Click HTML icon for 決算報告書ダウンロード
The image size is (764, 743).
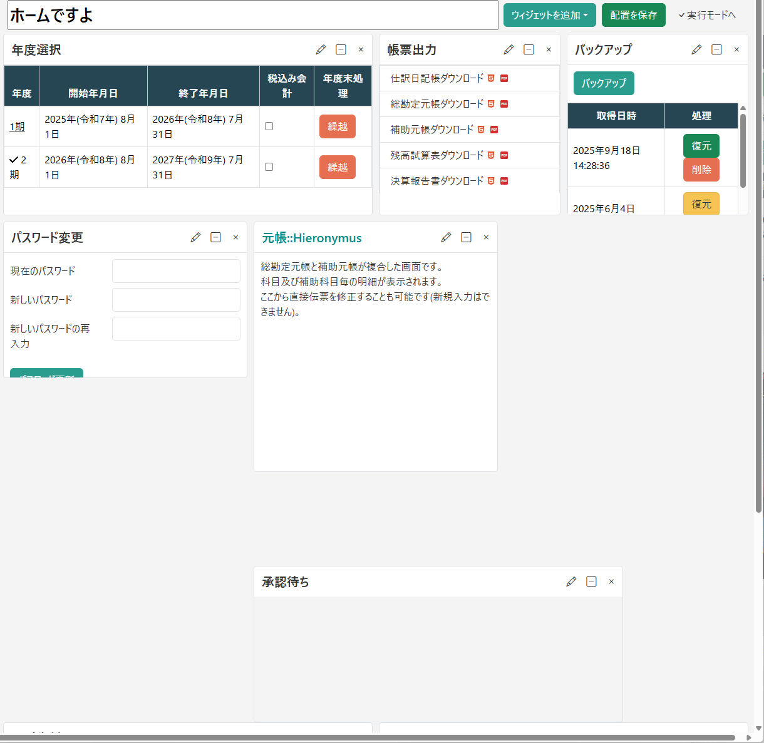pyautogui.click(x=491, y=181)
